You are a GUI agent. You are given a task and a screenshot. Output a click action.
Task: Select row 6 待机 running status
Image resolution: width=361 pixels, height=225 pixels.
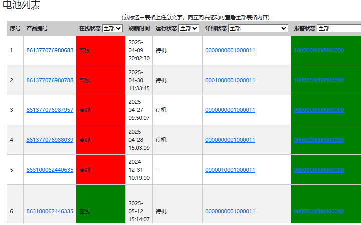161,211
